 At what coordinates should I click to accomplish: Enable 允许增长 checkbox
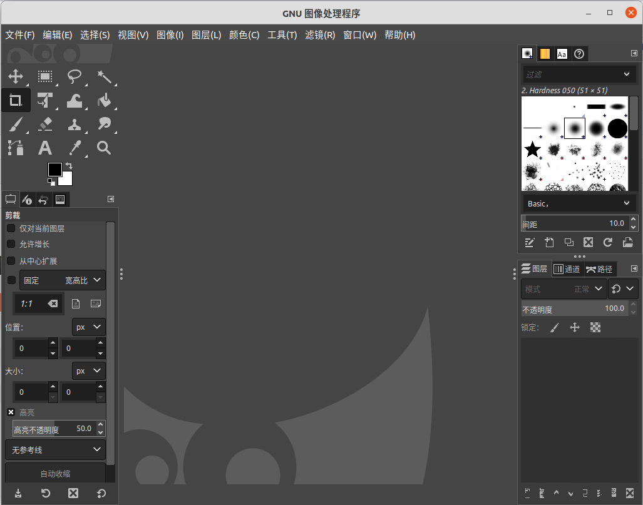click(11, 244)
